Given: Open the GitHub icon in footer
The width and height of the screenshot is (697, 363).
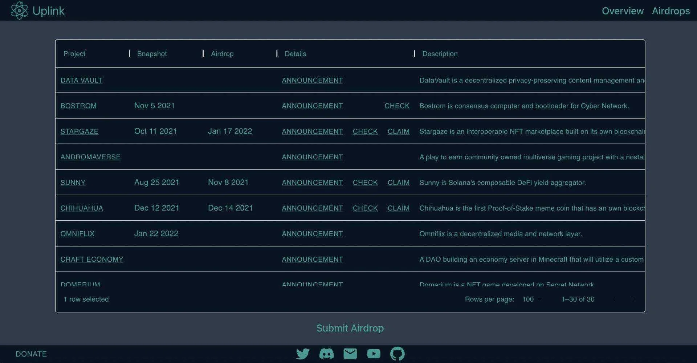Looking at the screenshot, I should [397, 354].
